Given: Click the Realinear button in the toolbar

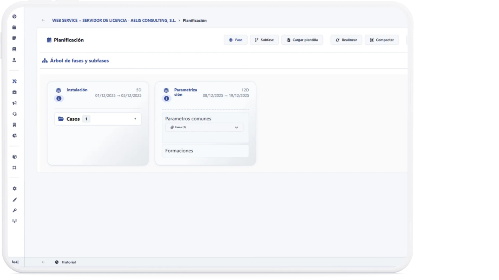Looking at the screenshot, I should pyautogui.click(x=346, y=40).
